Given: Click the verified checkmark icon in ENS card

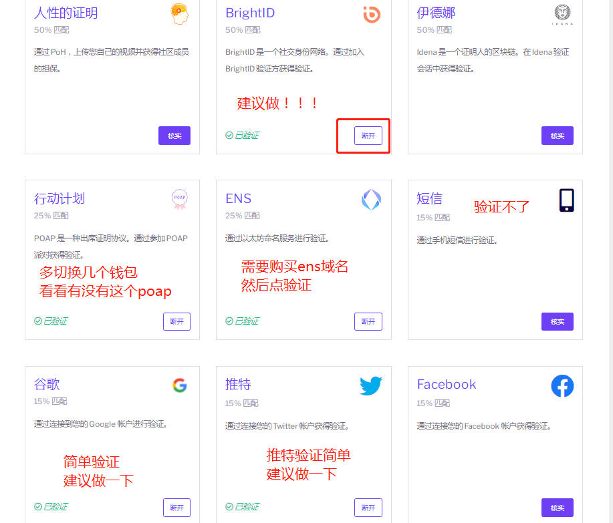Looking at the screenshot, I should point(229,321).
